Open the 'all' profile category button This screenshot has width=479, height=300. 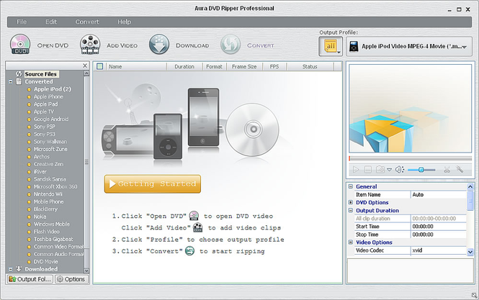(x=331, y=46)
